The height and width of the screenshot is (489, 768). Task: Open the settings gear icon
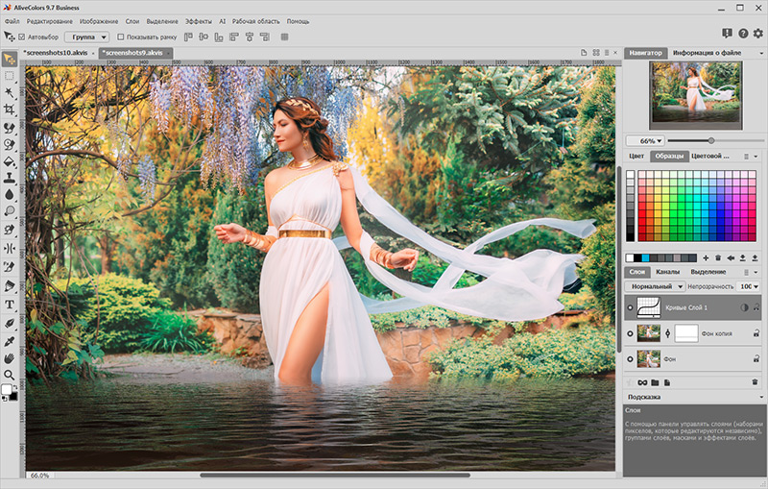[x=758, y=34]
